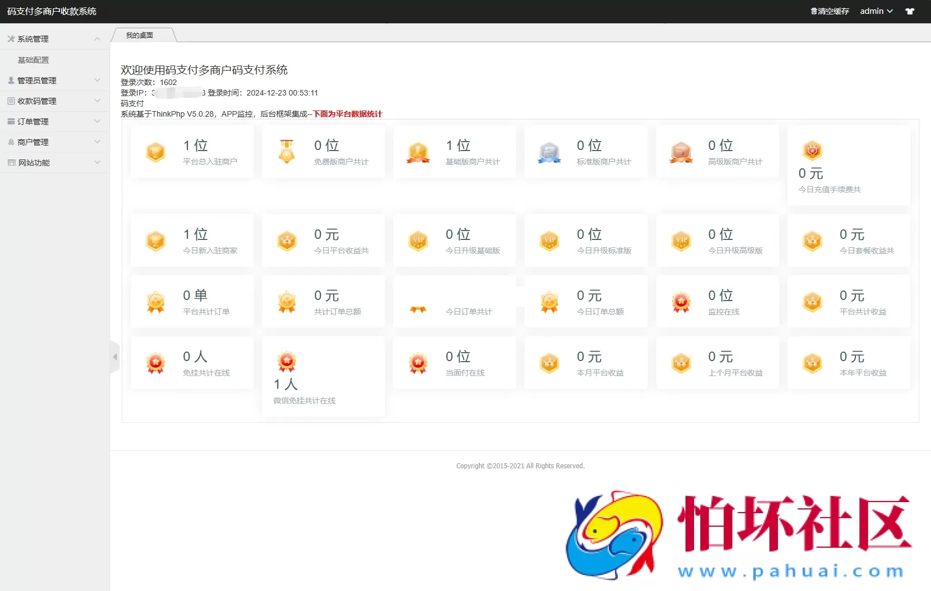This screenshot has width=931, height=591.
Task: Open the admin account dropdown
Action: coord(876,11)
